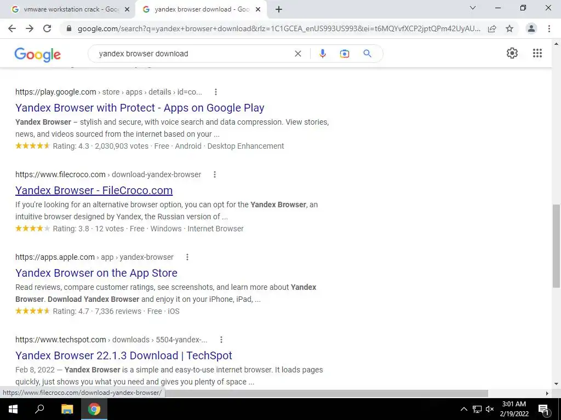Open the taskbar clock 3:01 AM
Image resolution: width=561 pixels, height=420 pixels.
(514, 409)
